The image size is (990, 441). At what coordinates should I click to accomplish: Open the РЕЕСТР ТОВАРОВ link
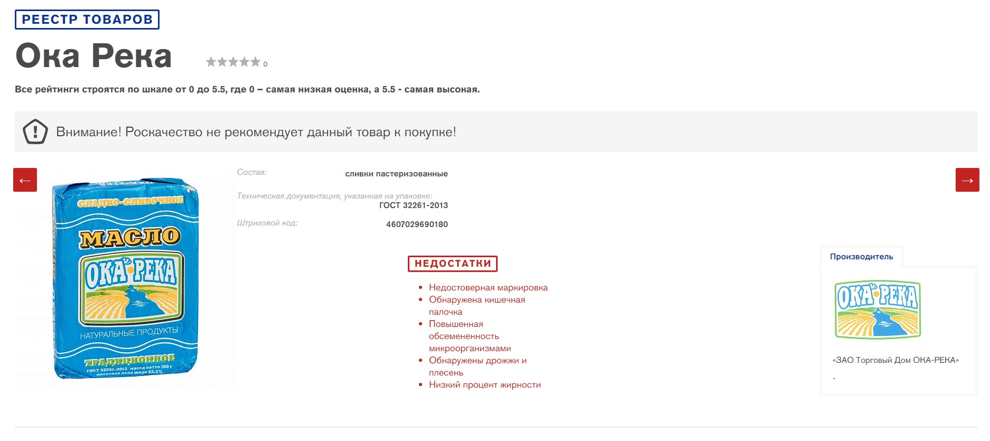pyautogui.click(x=87, y=20)
